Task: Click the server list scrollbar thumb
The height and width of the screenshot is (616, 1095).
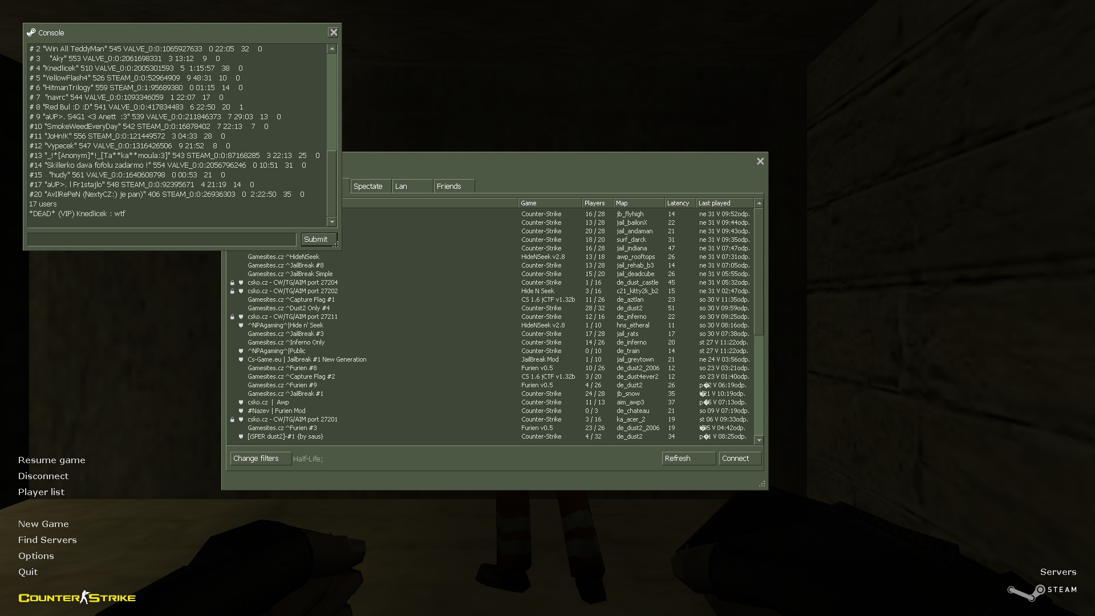Action: [x=759, y=271]
